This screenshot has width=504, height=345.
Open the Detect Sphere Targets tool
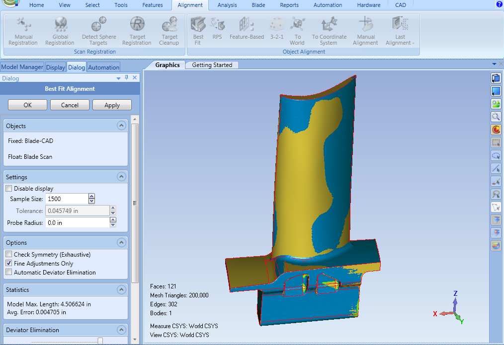coord(98,31)
